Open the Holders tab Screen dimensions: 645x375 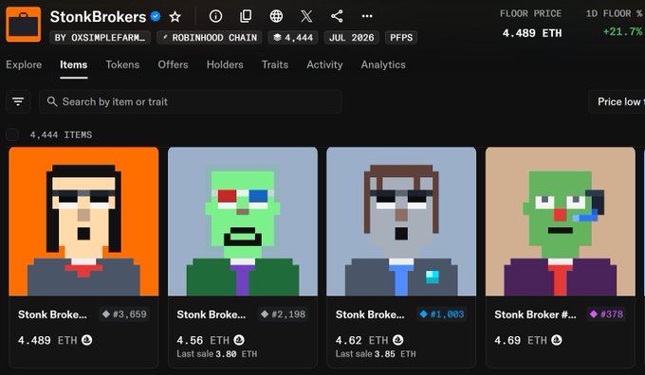click(x=225, y=65)
